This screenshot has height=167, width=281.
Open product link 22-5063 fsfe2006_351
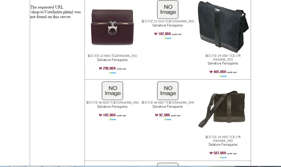coord(112,56)
